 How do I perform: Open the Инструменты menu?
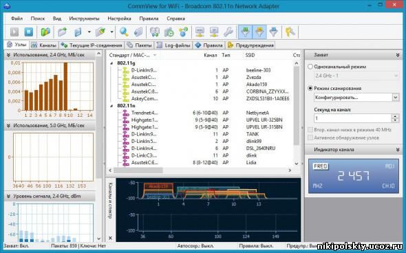tap(84, 19)
